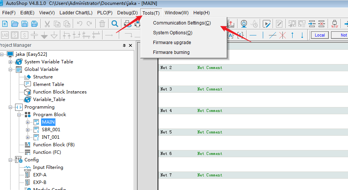Click Net Comment text in Net 3
This screenshot has height=190, width=348.
click(210, 89)
